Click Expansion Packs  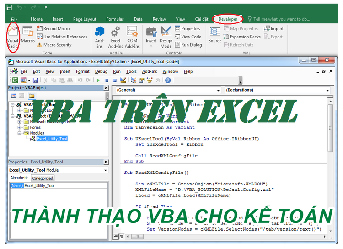pos(242,37)
